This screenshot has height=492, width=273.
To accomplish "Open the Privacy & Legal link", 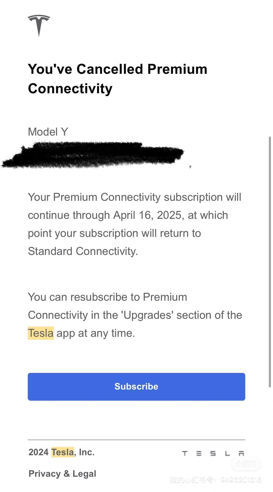I will pos(62,474).
